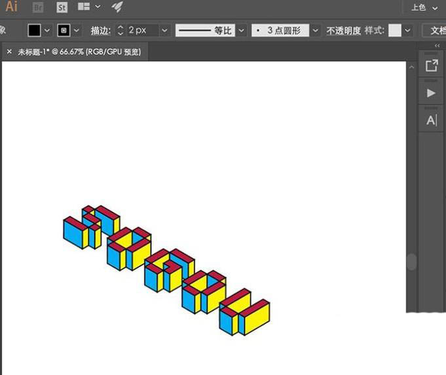The width and height of the screenshot is (446, 375).
Task: Click the Adobe Stock St icon
Action: pyautogui.click(x=62, y=7)
